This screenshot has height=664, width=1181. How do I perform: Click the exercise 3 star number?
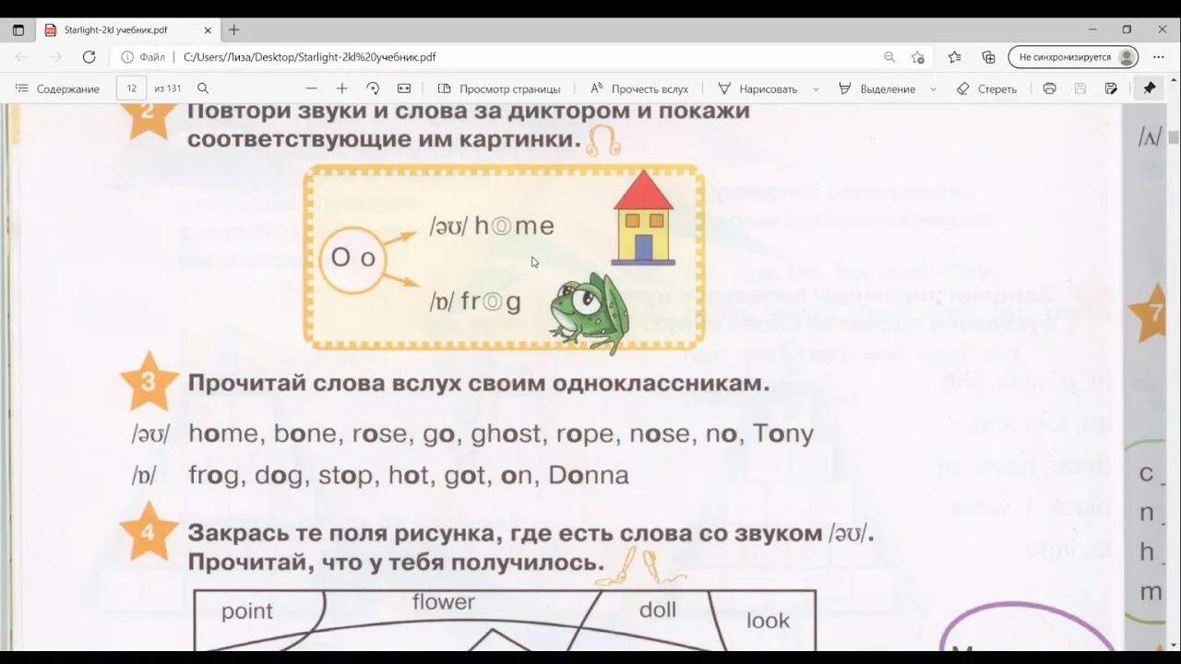click(149, 381)
